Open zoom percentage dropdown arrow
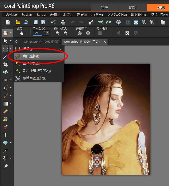The image size is (169, 186). tap(47, 33)
